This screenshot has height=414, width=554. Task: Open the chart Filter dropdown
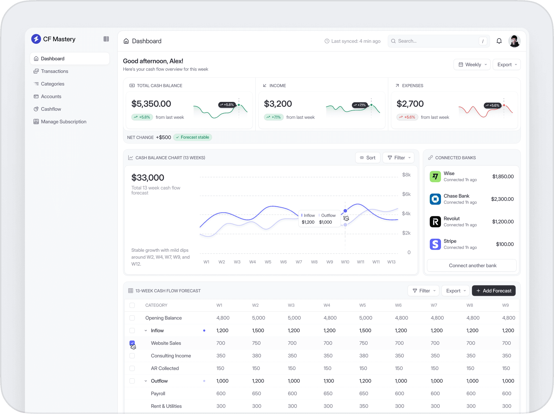click(x=398, y=158)
